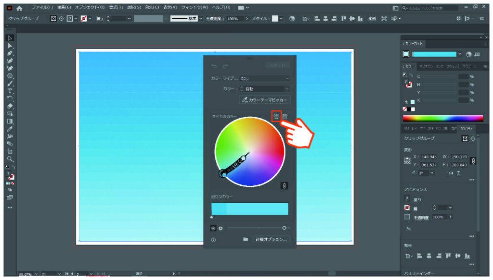The width and height of the screenshot is (493, 280).
Task: Click Redo arrow in recolor dialog
Action: (x=225, y=66)
